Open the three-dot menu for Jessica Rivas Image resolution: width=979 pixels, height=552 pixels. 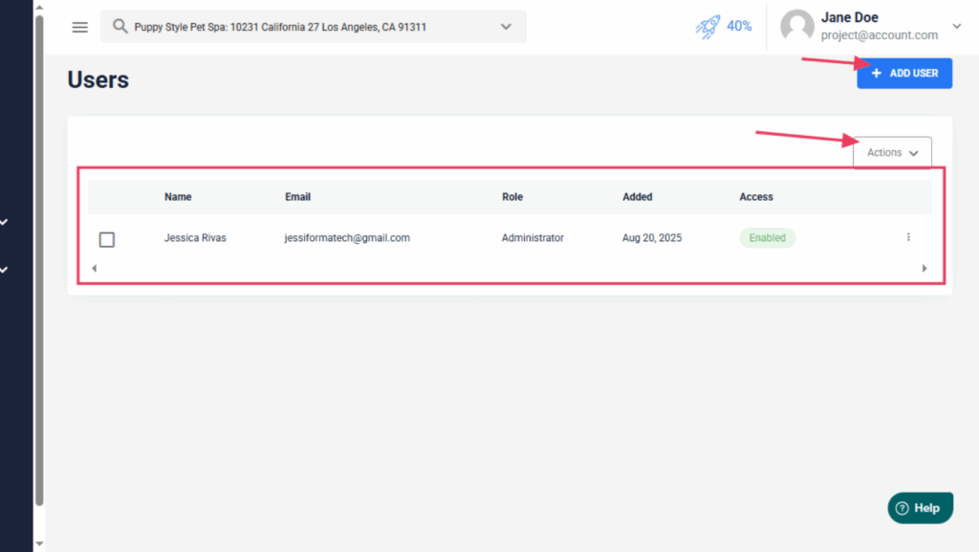(908, 237)
